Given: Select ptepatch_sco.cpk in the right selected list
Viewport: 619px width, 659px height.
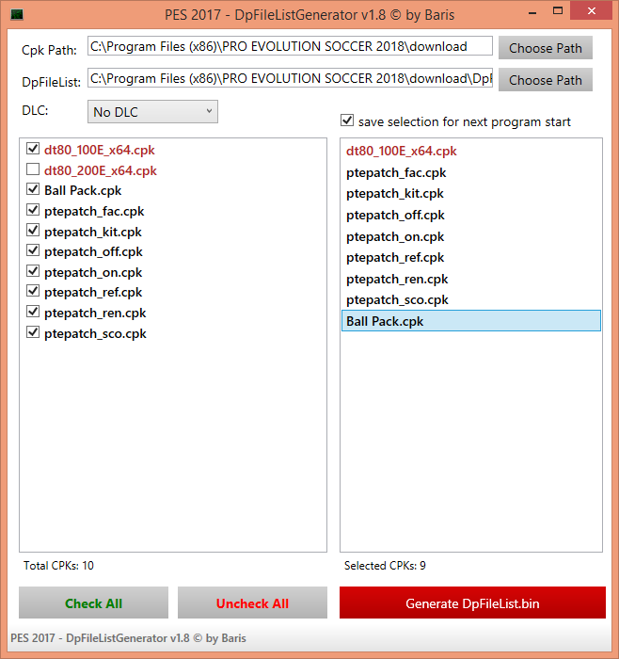Looking at the screenshot, I should coord(471,299).
